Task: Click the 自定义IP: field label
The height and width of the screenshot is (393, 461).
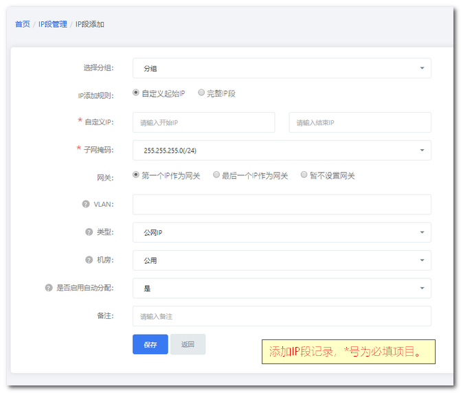Action: [x=99, y=122]
